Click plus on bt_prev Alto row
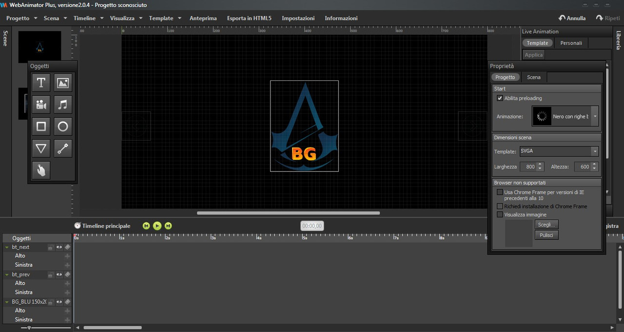 67,283
